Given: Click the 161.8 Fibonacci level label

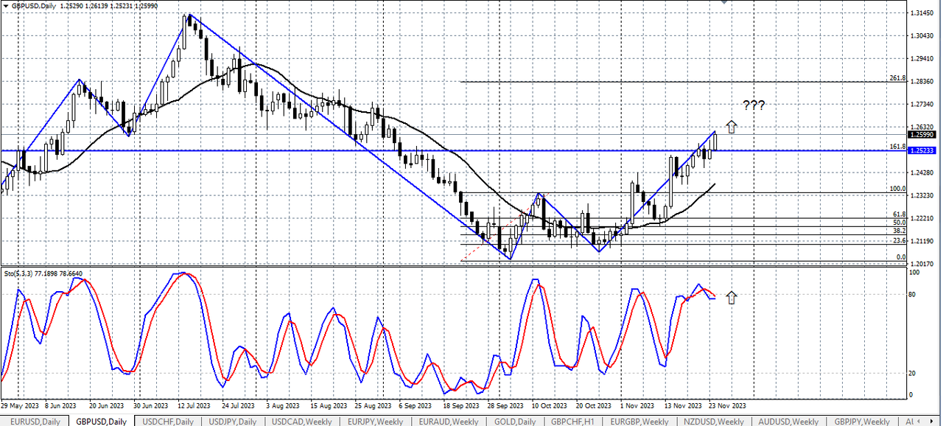Looking at the screenshot, I should (x=897, y=147).
